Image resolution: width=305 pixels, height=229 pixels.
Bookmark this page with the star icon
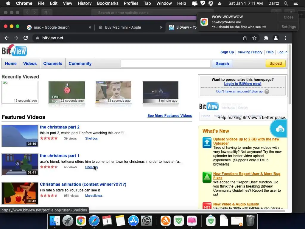click(x=254, y=38)
